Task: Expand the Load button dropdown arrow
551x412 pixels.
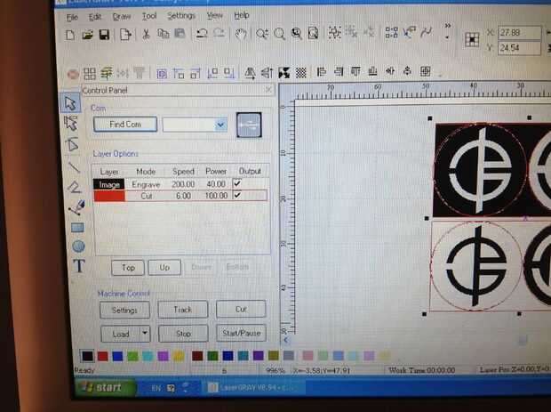Action: (145, 332)
